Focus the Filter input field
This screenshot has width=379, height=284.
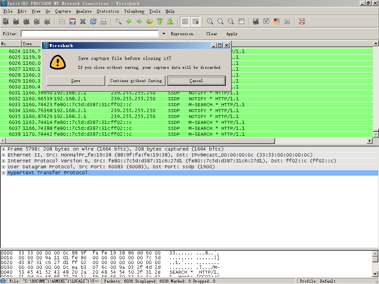(x=90, y=34)
